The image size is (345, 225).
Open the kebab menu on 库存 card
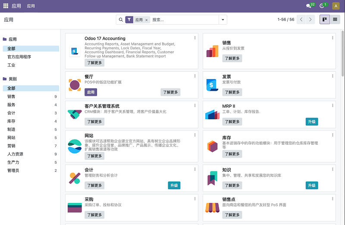332,135
